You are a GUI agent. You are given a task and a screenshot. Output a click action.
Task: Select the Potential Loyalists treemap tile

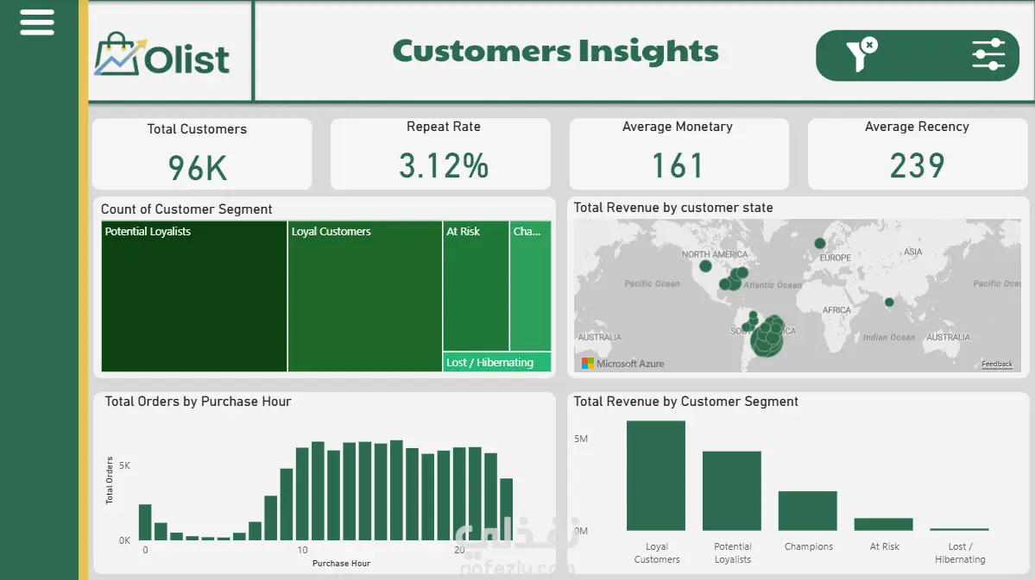[194, 296]
